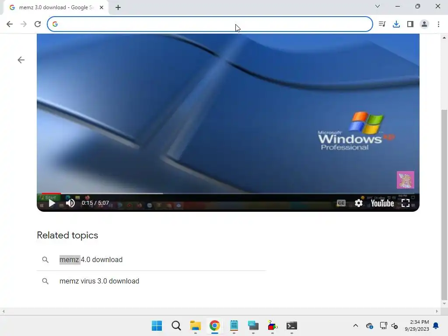448x336 pixels.
Task: Go forward in browser history
Action: pos(24,24)
